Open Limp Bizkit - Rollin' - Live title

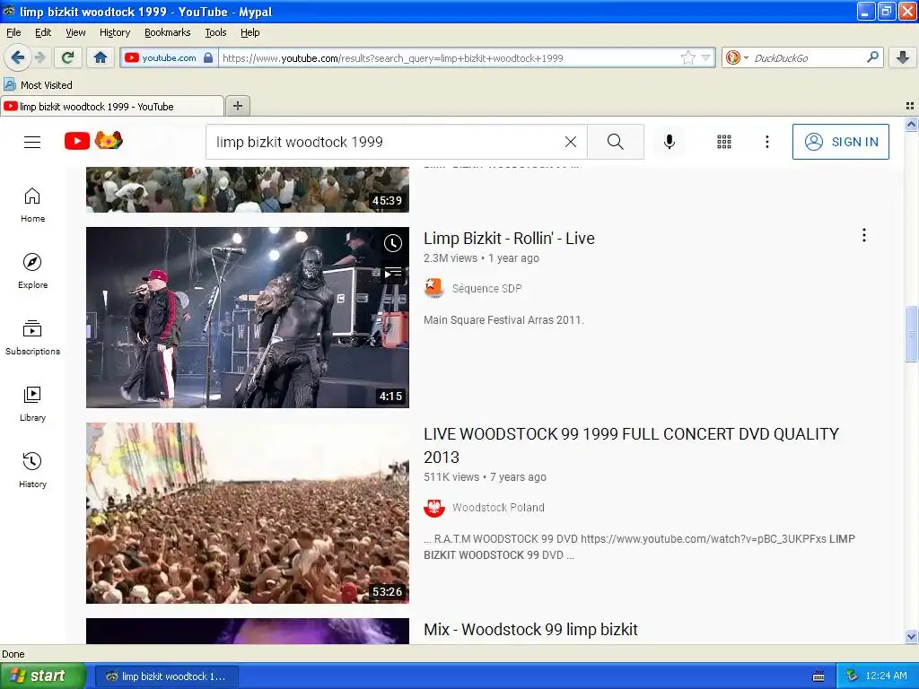point(509,239)
